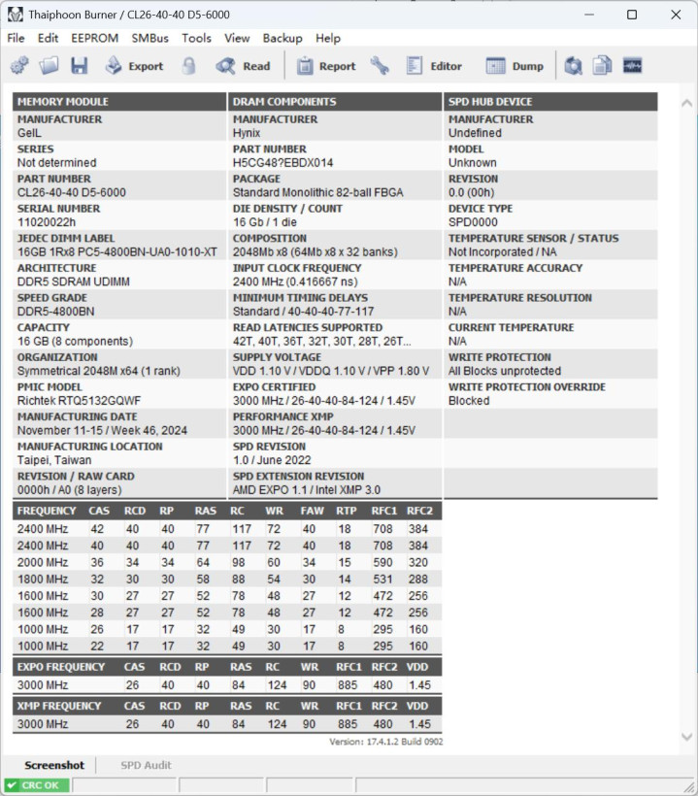
Task: Click the Export toolbar button
Action: coord(135,66)
